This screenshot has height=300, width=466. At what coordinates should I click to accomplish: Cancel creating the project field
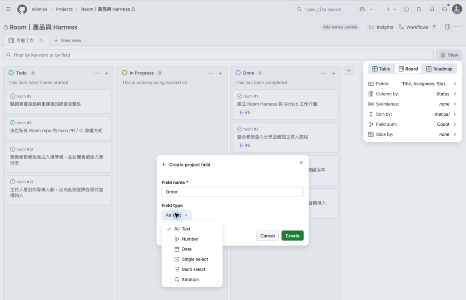(x=268, y=236)
